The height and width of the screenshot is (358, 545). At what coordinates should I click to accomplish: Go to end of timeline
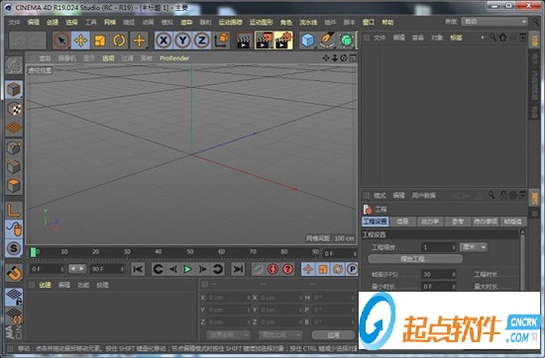[238, 269]
